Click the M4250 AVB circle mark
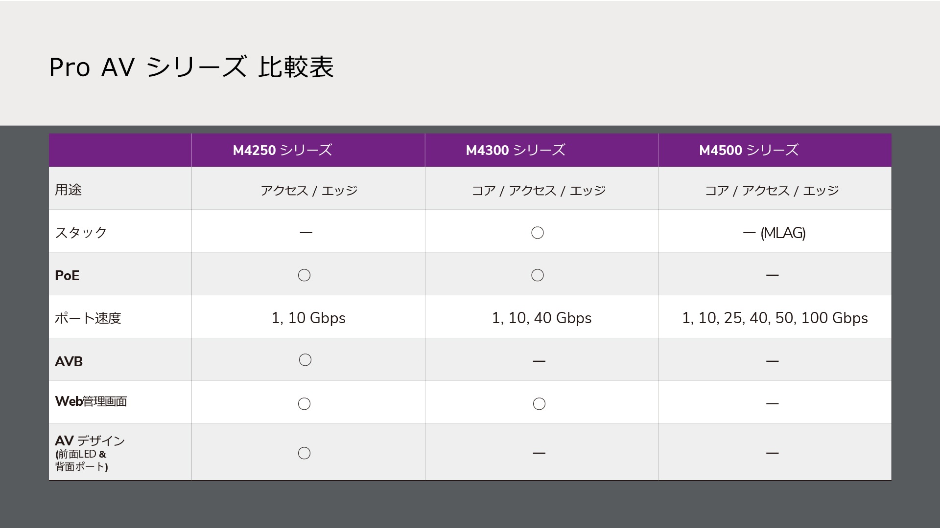Image resolution: width=940 pixels, height=528 pixels. pos(305,360)
